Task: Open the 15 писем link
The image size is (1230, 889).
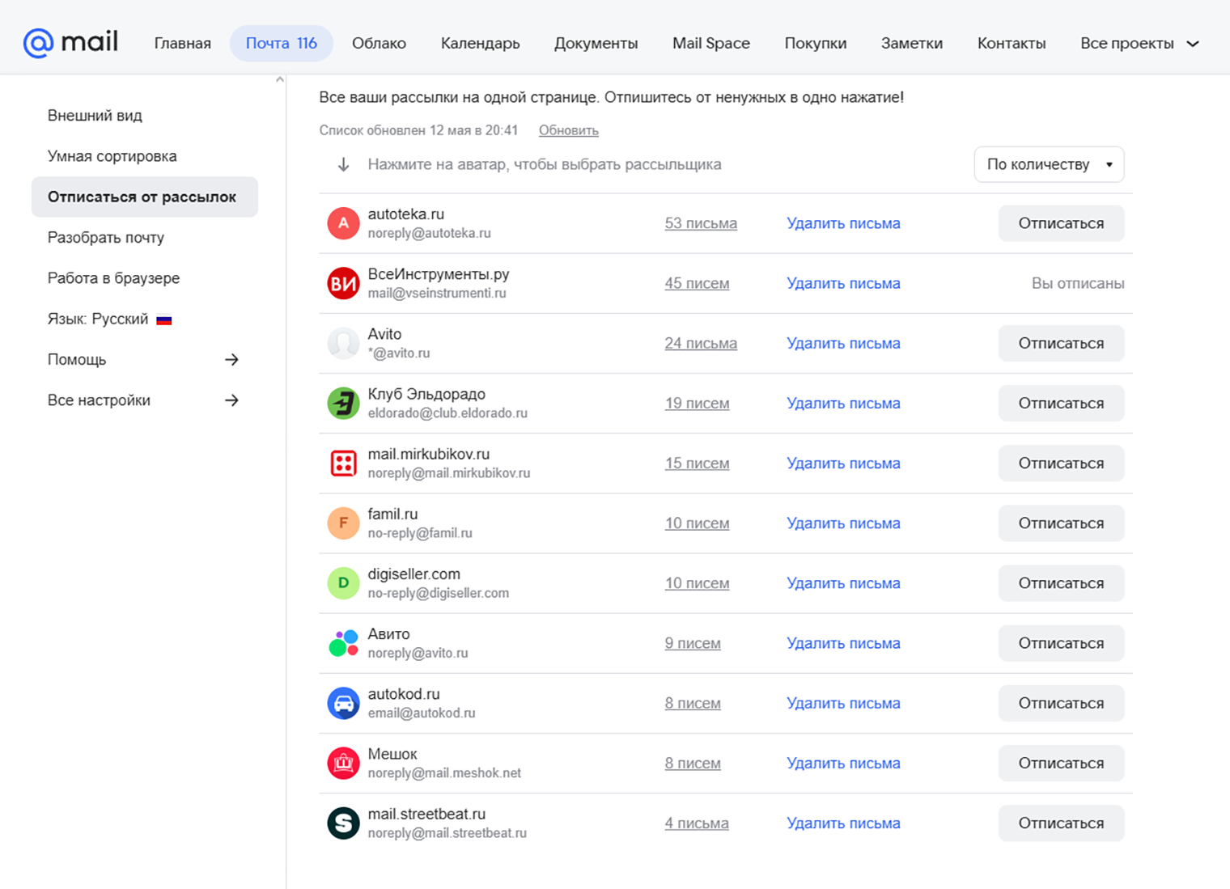Action: coord(697,464)
